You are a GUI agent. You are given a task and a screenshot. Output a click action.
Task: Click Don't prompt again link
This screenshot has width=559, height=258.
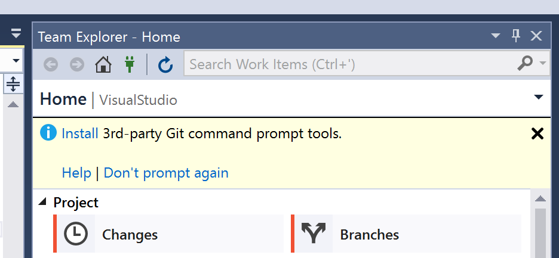point(166,173)
